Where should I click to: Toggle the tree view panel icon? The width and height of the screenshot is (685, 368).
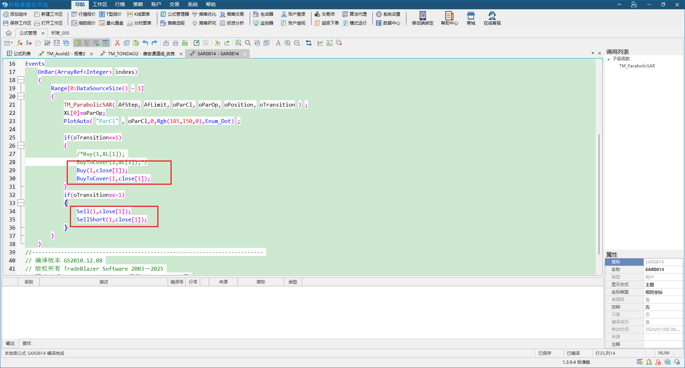tap(87, 43)
